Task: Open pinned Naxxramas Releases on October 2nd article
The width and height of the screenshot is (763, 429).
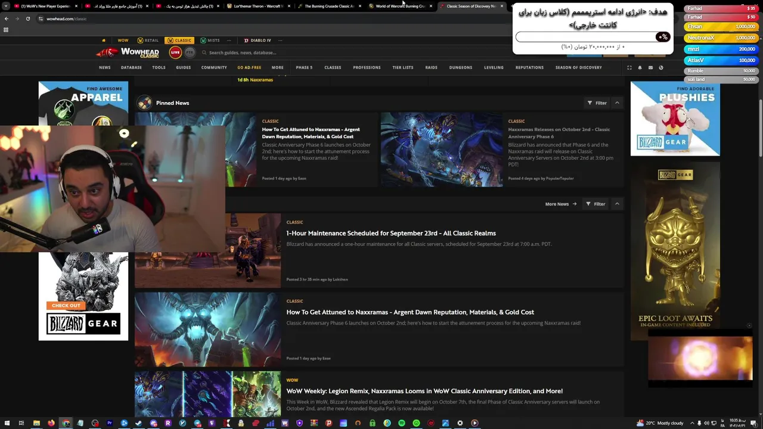Action: click(559, 133)
